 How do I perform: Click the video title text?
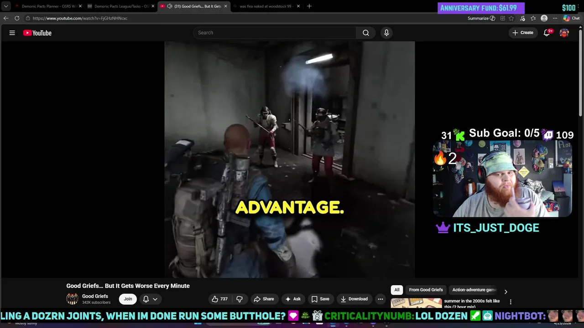coord(128,286)
